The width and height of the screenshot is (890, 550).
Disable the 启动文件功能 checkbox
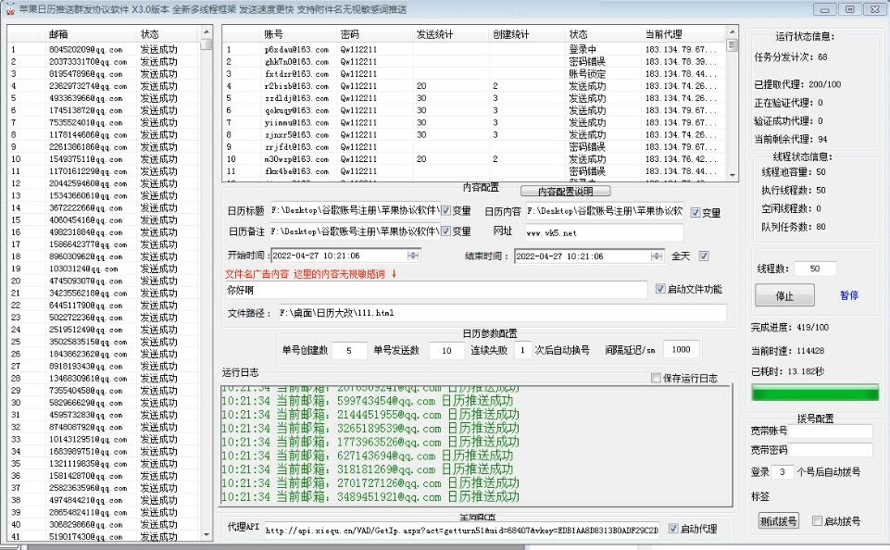tap(660, 289)
